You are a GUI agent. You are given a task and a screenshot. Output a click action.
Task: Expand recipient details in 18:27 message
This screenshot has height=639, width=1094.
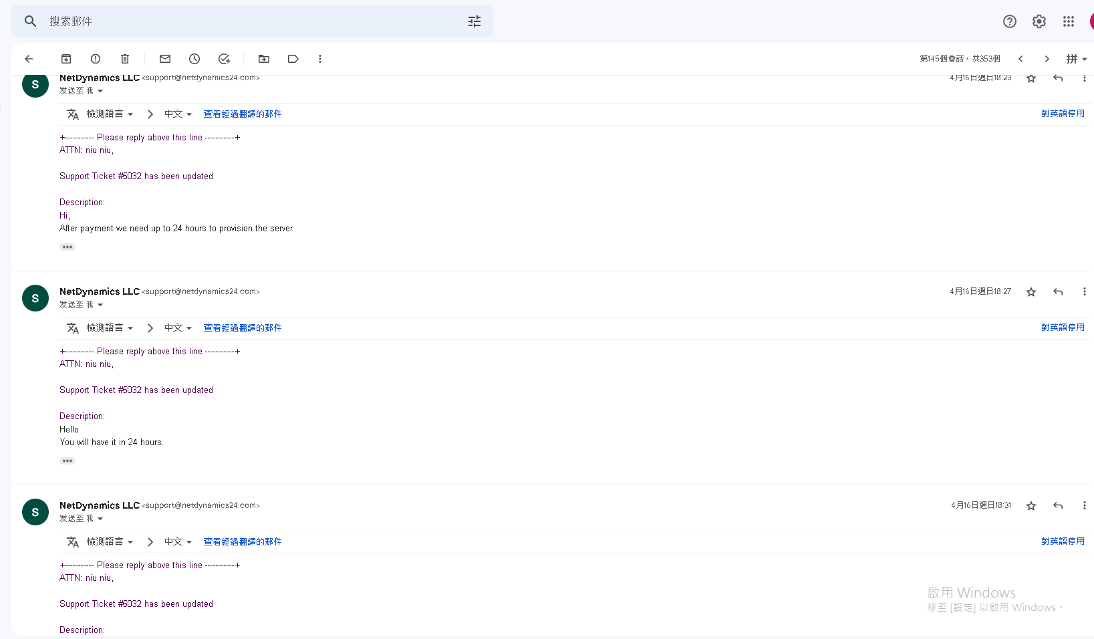(100, 305)
